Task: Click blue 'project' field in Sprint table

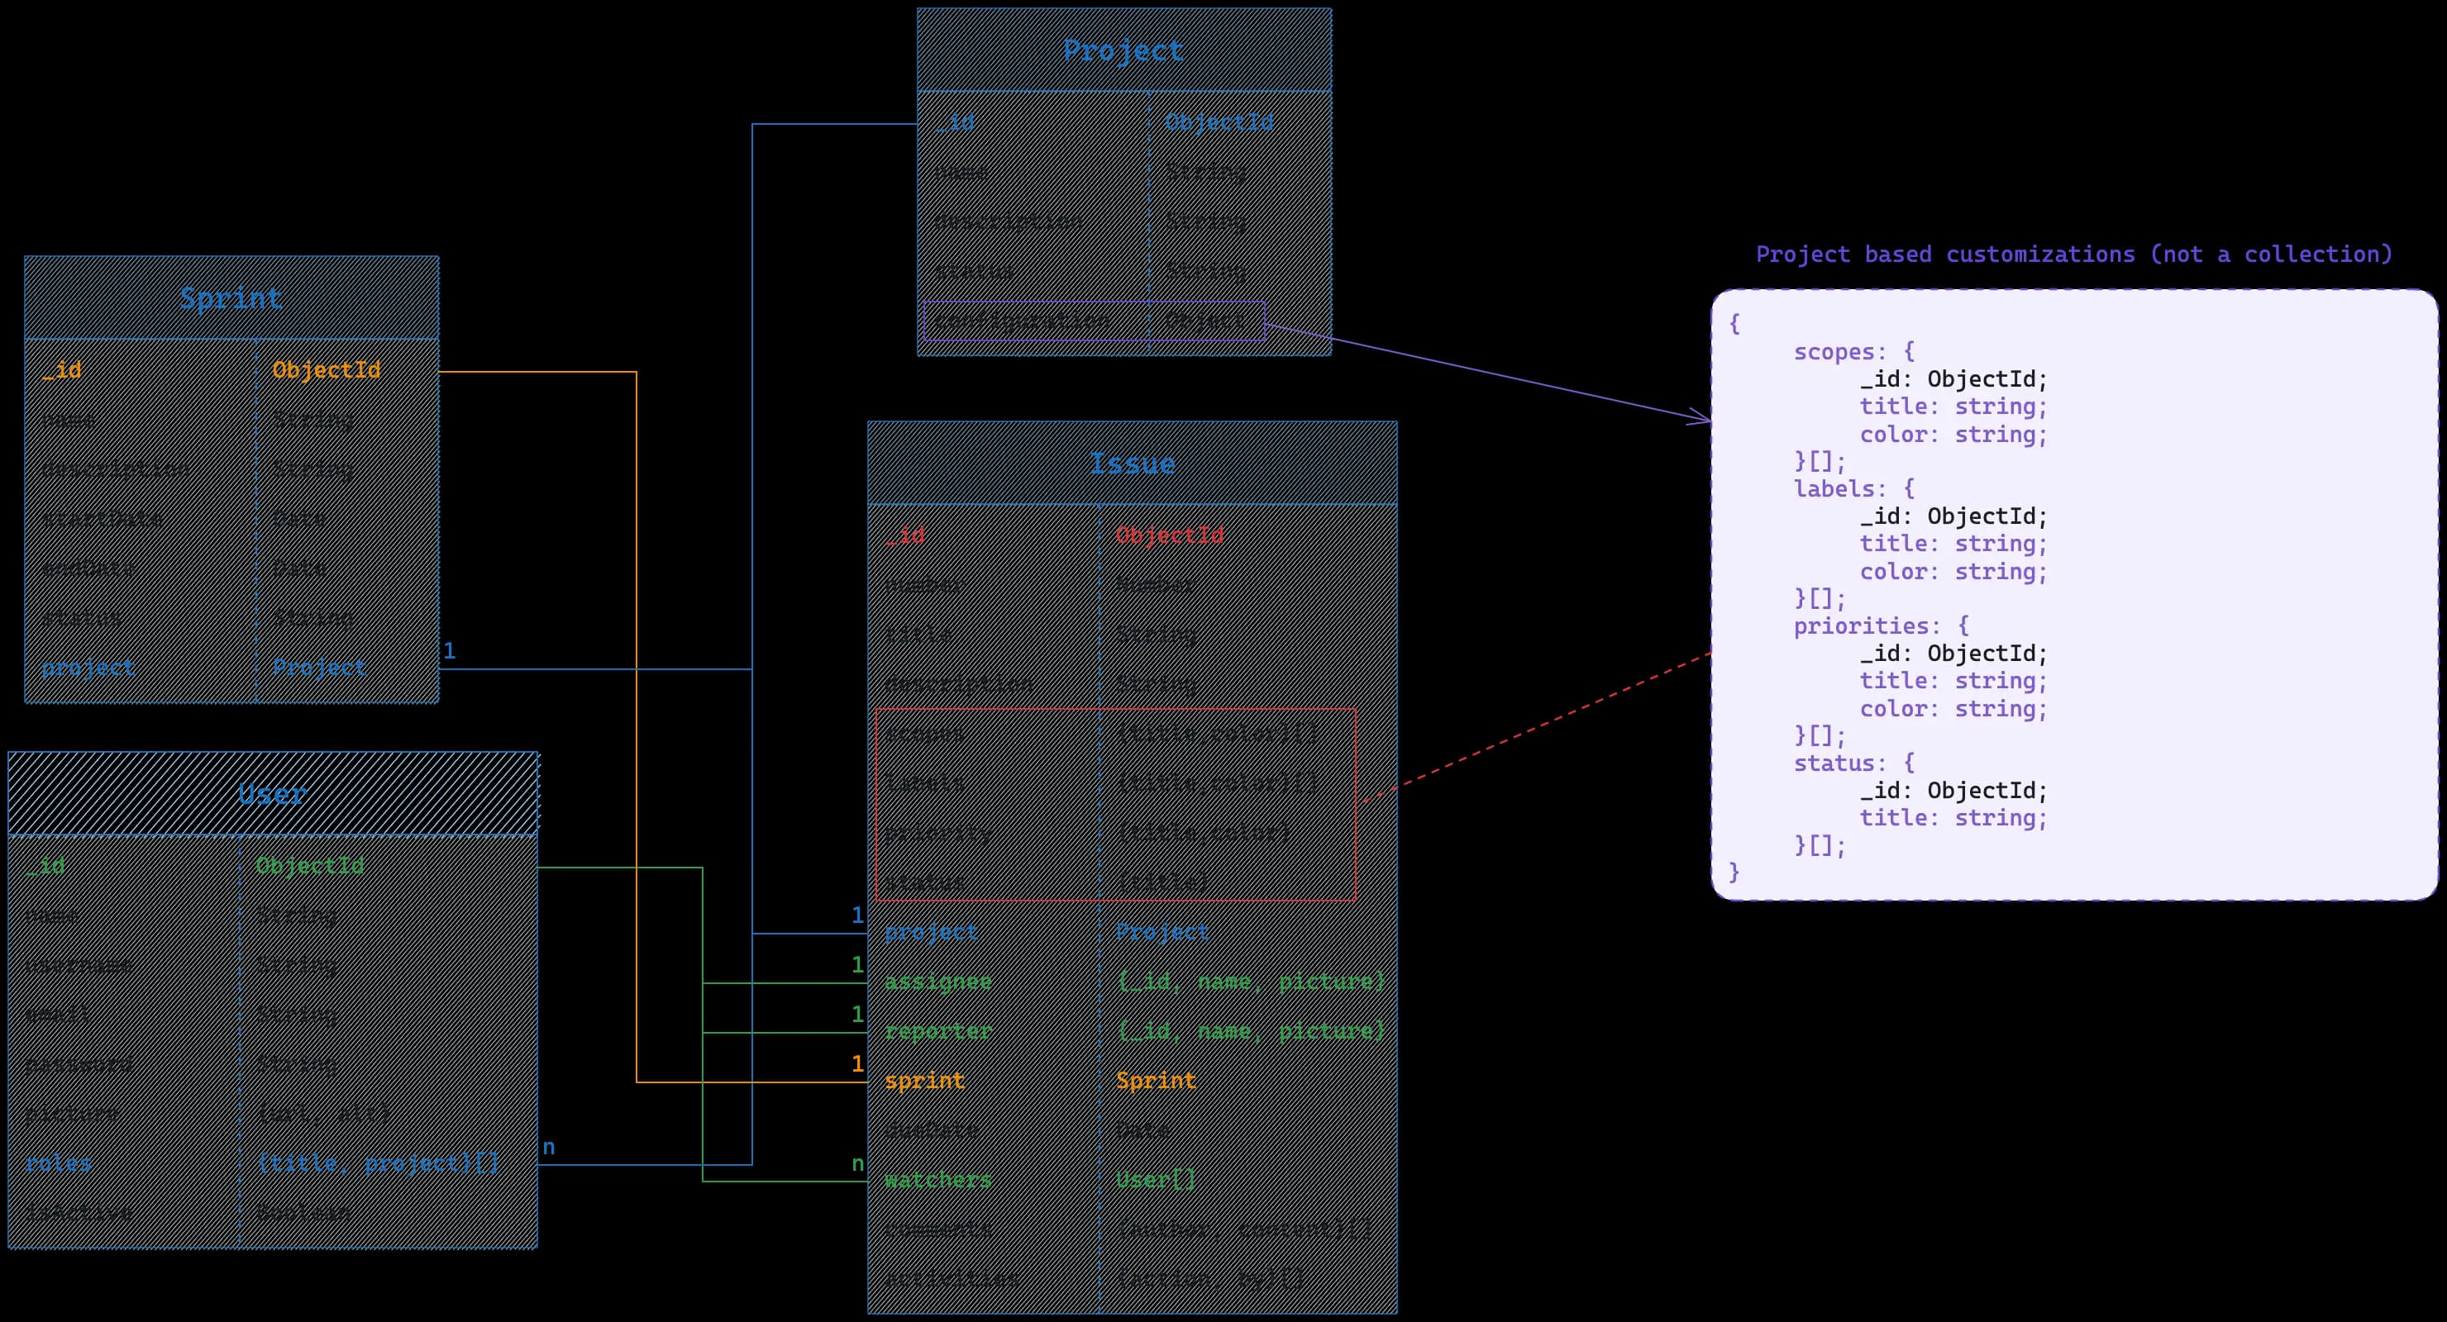Action: [88, 668]
